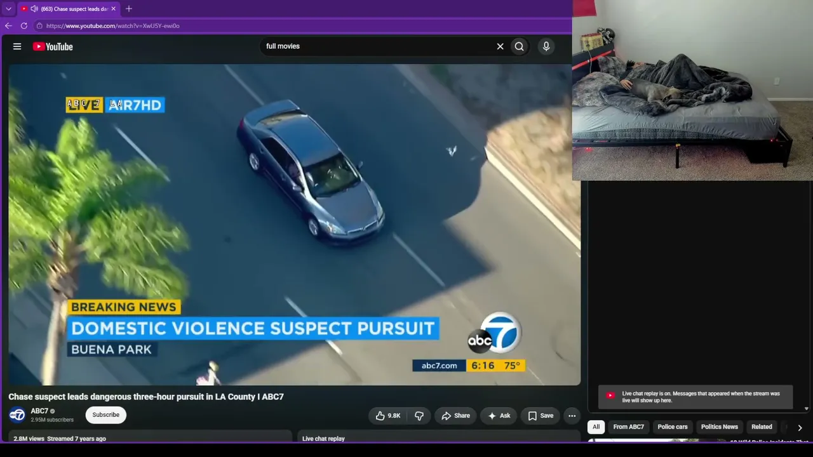The height and width of the screenshot is (457, 813).
Task: Open a new browser tab
Action: click(129, 9)
